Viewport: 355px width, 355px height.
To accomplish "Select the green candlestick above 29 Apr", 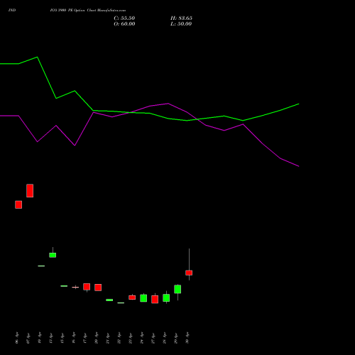I will 177,289.
